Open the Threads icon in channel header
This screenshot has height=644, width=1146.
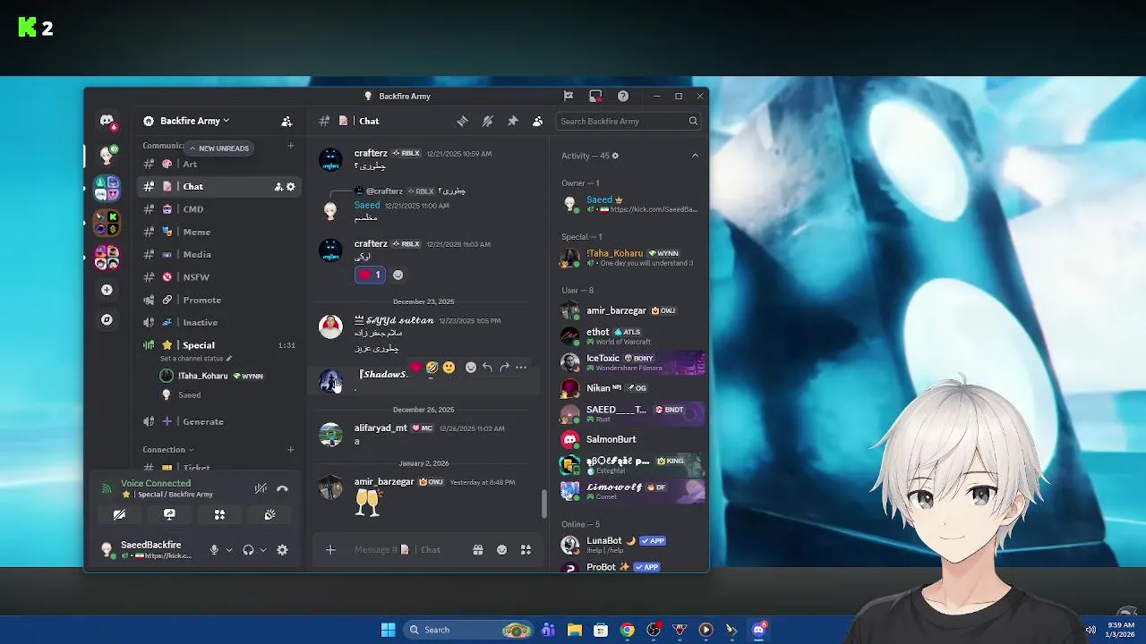[x=462, y=121]
